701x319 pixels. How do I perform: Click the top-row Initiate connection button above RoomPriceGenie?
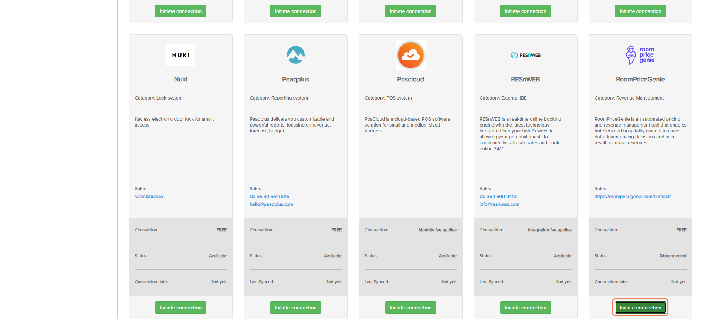tap(640, 11)
